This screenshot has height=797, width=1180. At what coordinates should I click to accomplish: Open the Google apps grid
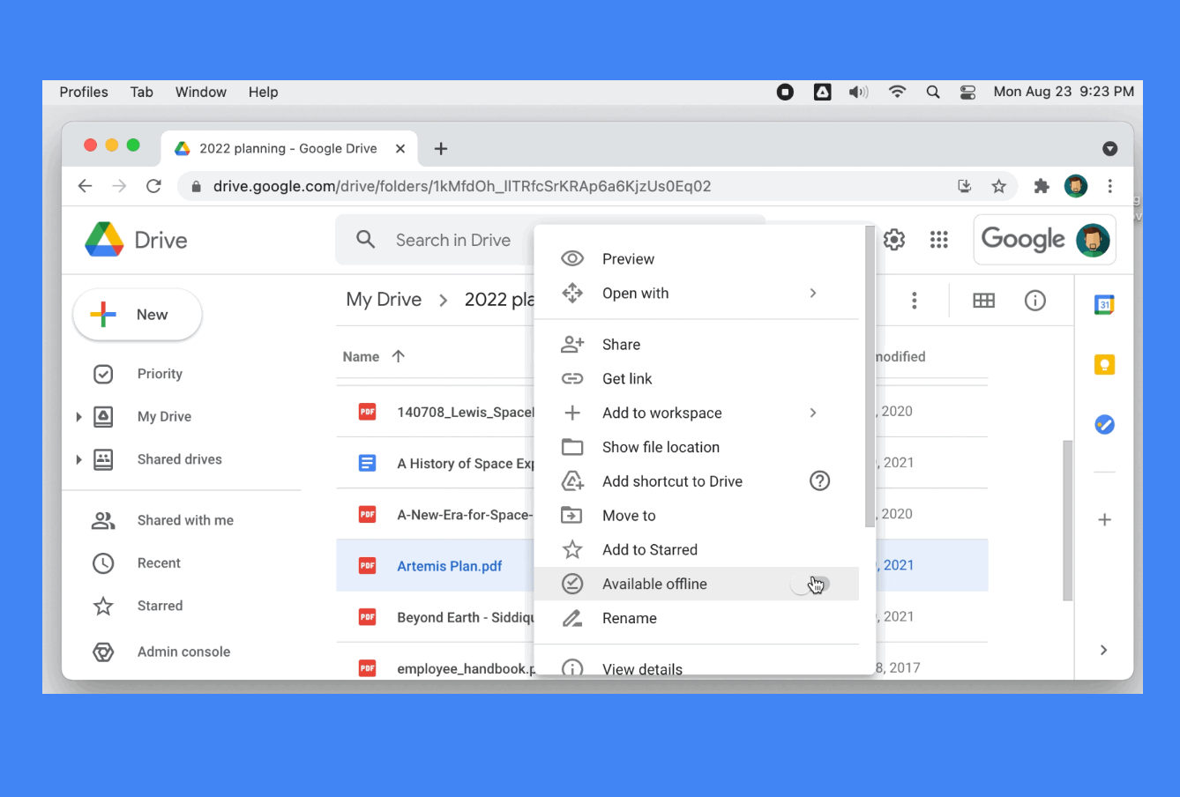point(939,240)
